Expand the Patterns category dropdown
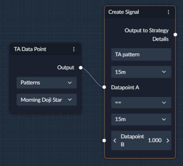The width and height of the screenshot is (183, 166). point(47,83)
